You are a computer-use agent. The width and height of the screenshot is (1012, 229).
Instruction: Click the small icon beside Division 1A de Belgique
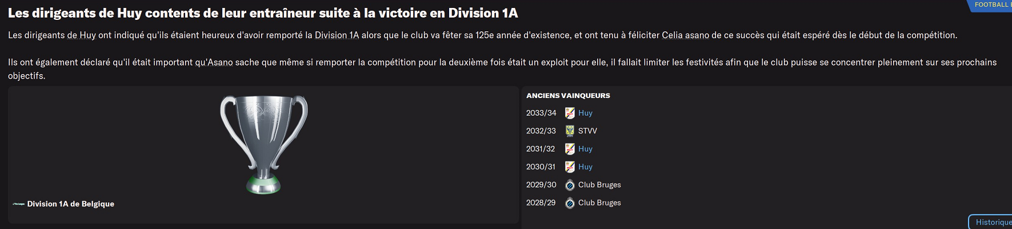coord(18,204)
